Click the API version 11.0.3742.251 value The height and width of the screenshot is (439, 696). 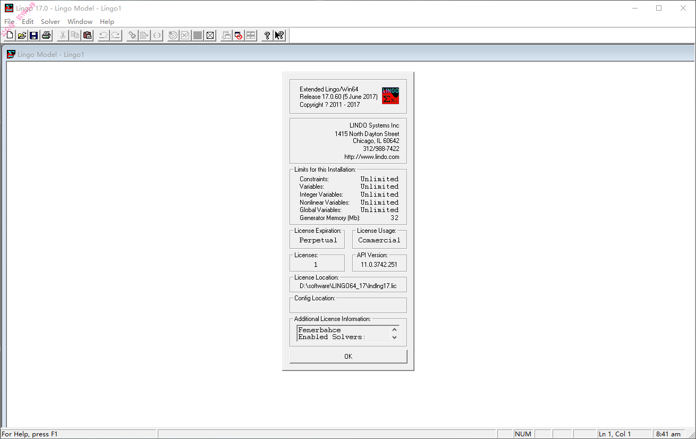pyautogui.click(x=379, y=265)
